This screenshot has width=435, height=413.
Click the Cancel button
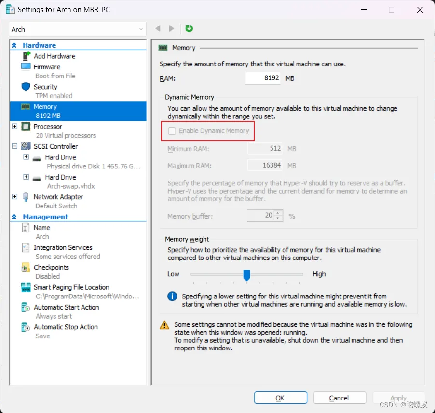(x=340, y=398)
